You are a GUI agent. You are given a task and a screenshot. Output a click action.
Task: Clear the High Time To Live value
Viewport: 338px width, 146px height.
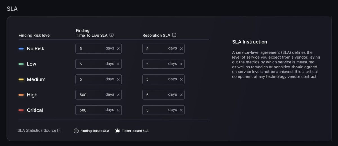click(x=118, y=95)
